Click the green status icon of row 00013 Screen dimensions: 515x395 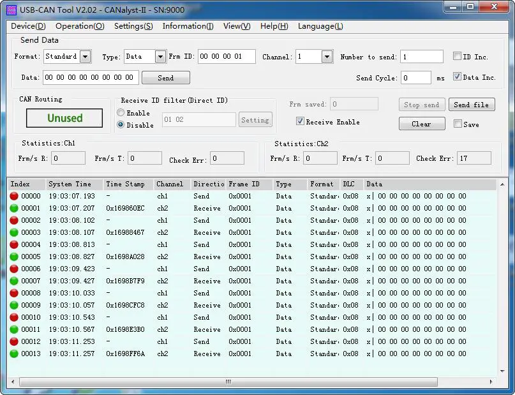(x=14, y=354)
